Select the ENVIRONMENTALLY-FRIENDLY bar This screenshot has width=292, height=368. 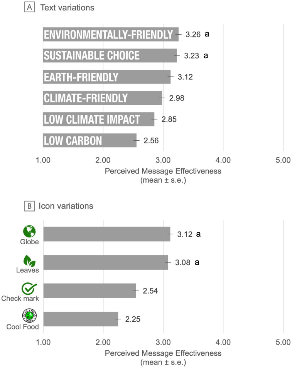pos(111,35)
